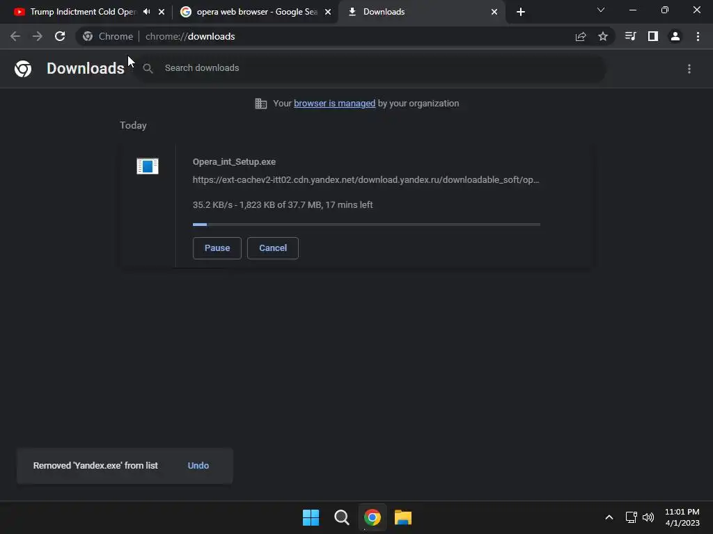This screenshot has width=713, height=534.
Task: Open the network status tray icon
Action: point(631,517)
